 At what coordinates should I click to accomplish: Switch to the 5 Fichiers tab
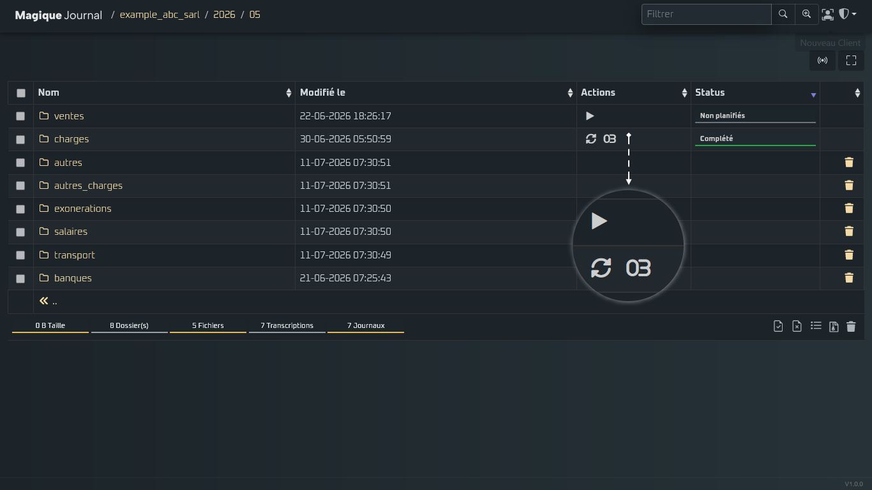point(208,325)
